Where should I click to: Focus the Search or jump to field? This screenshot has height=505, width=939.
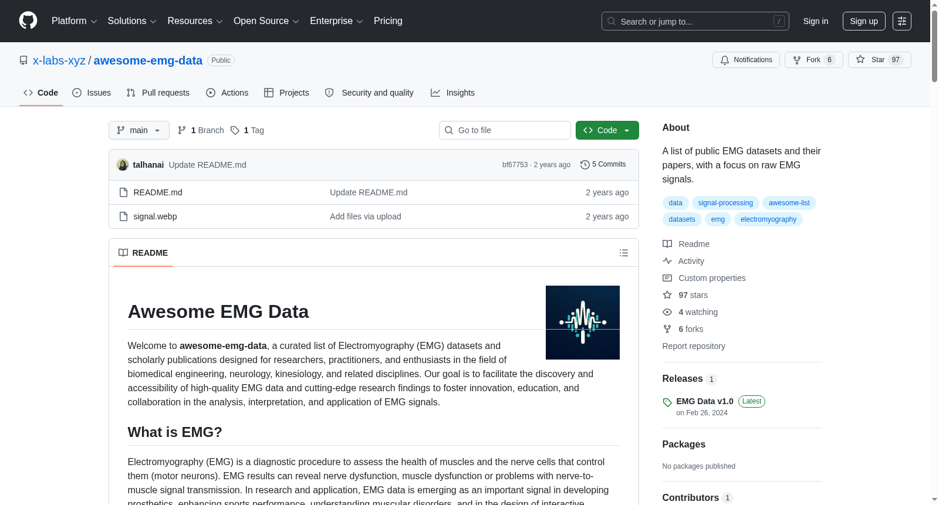[x=695, y=21]
